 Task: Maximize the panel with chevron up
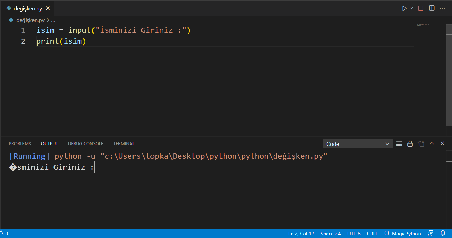pyautogui.click(x=432, y=143)
